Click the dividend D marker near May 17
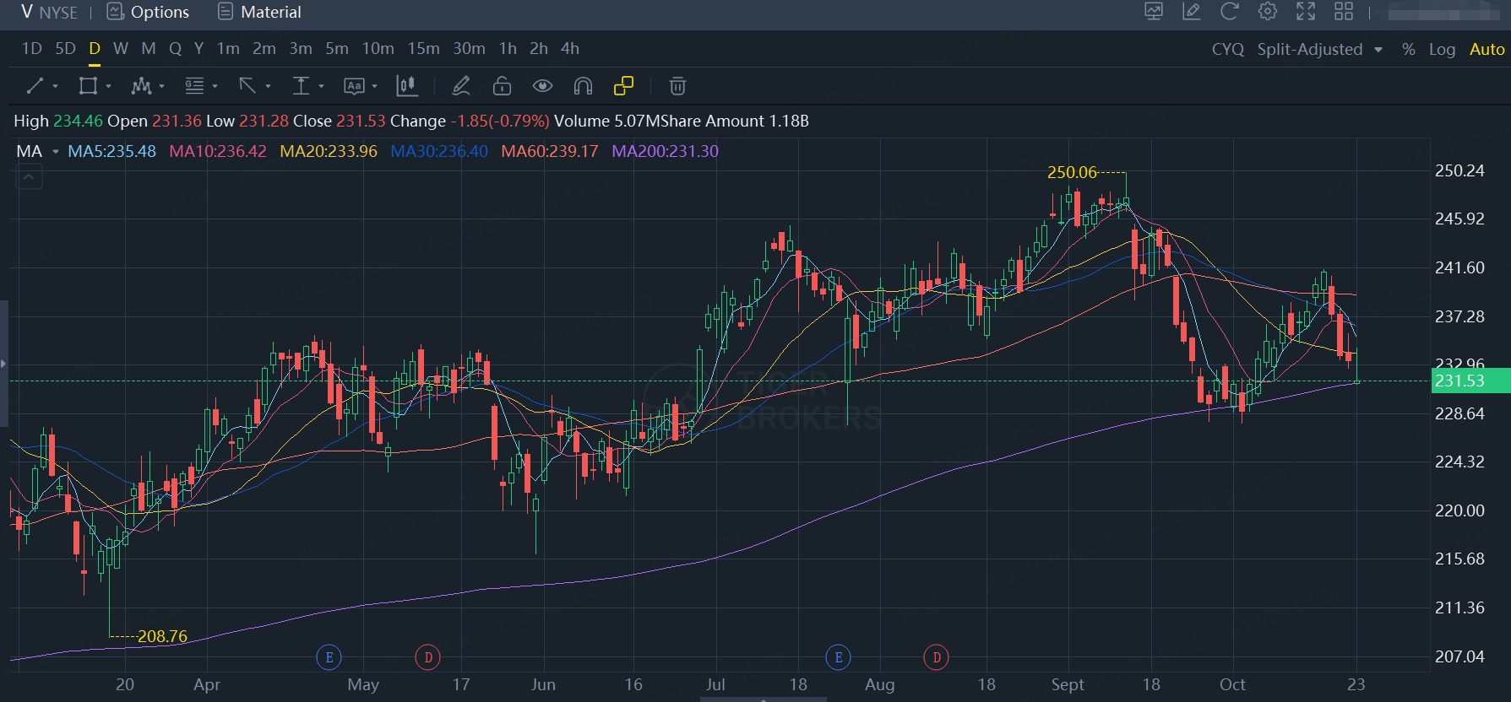 pyautogui.click(x=428, y=657)
